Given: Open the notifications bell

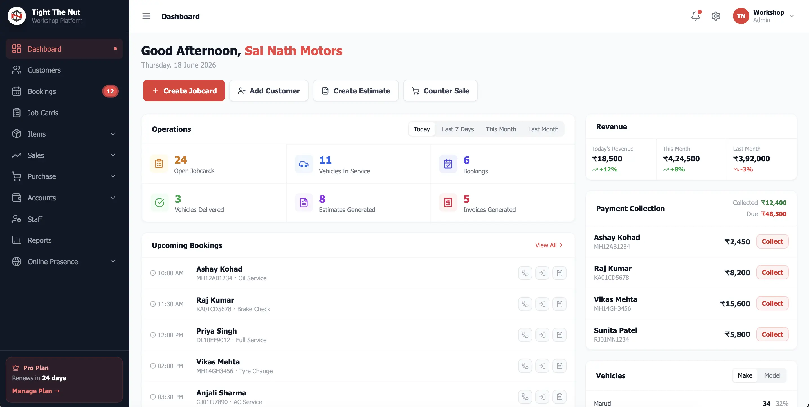Looking at the screenshot, I should (x=696, y=16).
